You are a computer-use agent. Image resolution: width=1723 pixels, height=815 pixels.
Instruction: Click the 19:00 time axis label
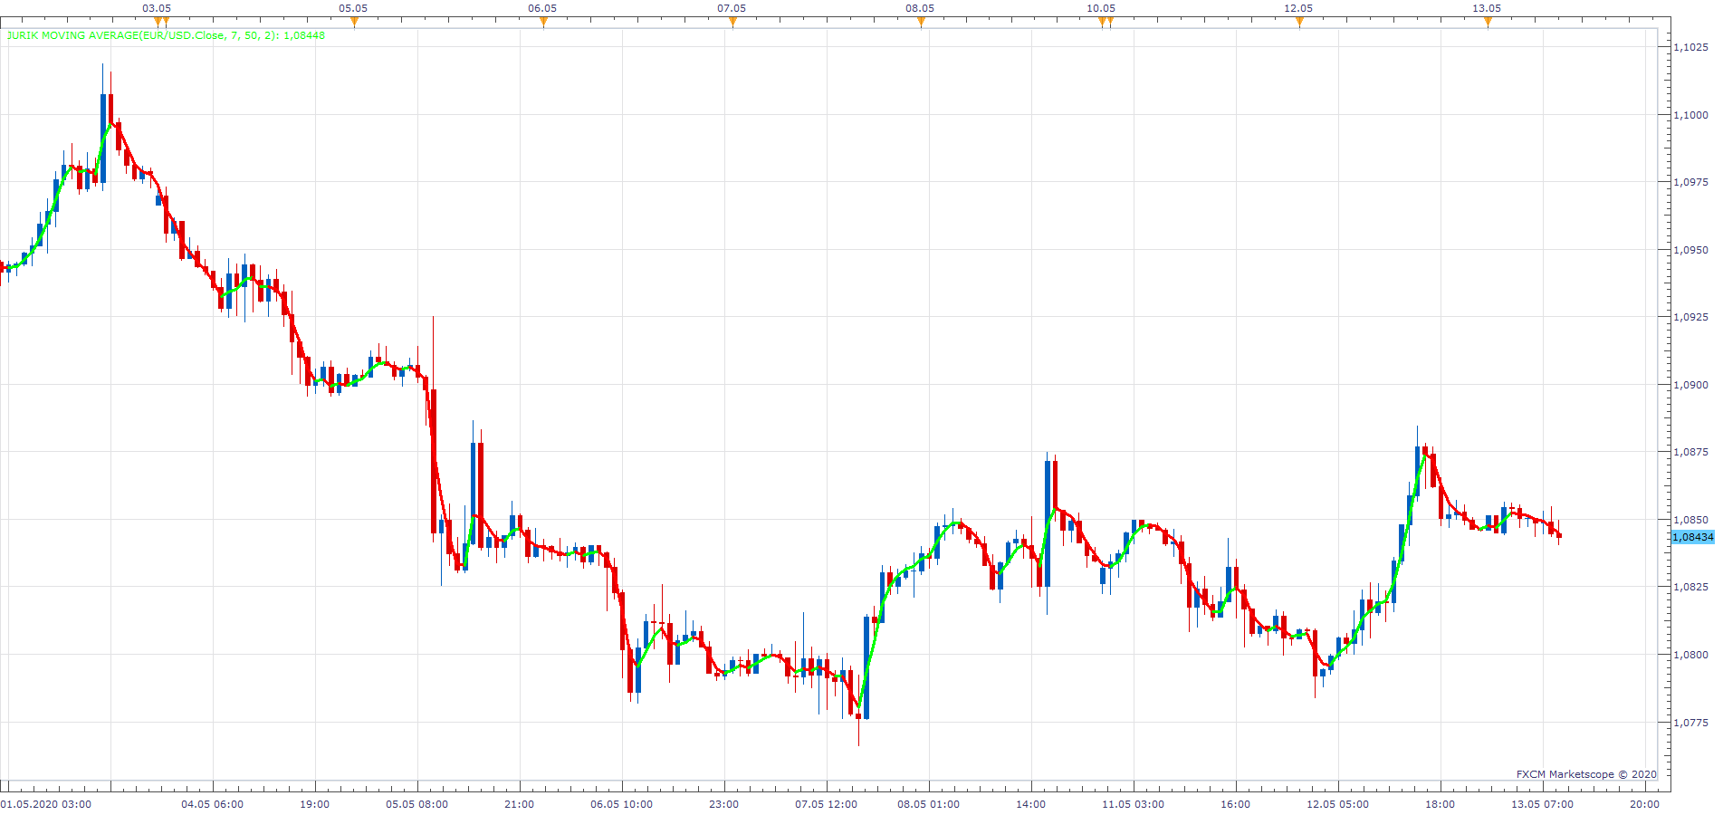point(314,804)
